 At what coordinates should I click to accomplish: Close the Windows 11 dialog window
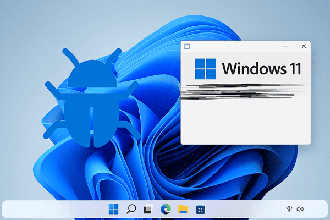pos(304,46)
